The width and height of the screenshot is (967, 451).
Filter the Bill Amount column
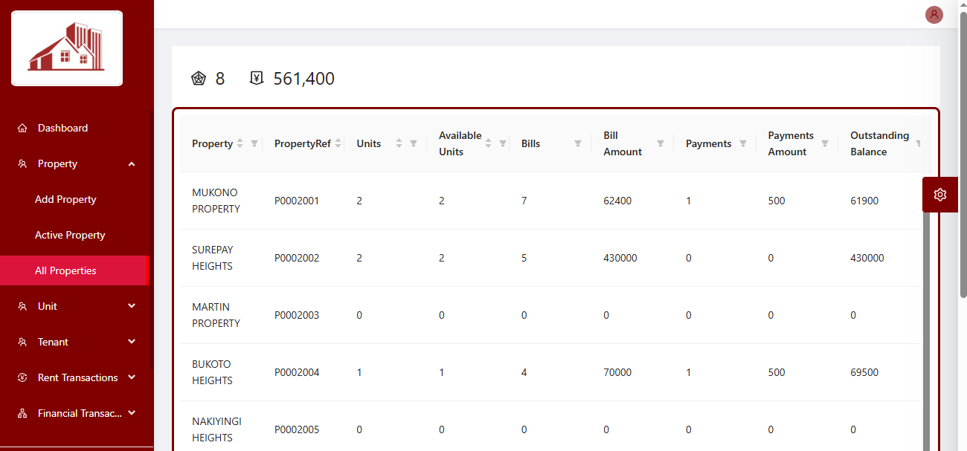point(661,143)
